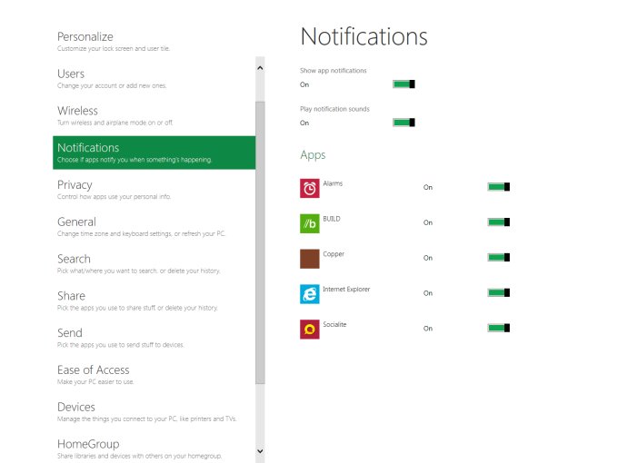The image size is (618, 463).
Task: Click the Alarms app name label
Action: (333, 183)
